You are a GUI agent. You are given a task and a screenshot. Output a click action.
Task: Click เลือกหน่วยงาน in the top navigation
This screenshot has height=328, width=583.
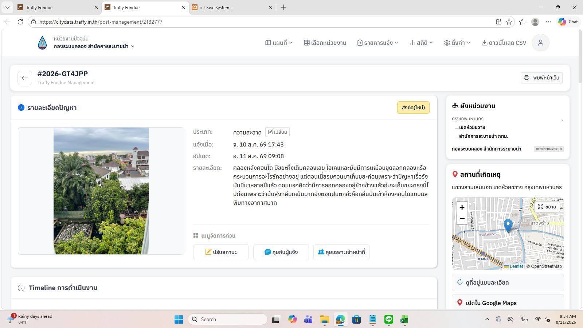point(325,43)
